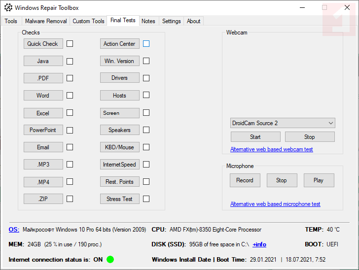The image size is (359, 270).
Task: Open the Settings tab
Action: pos(171,21)
